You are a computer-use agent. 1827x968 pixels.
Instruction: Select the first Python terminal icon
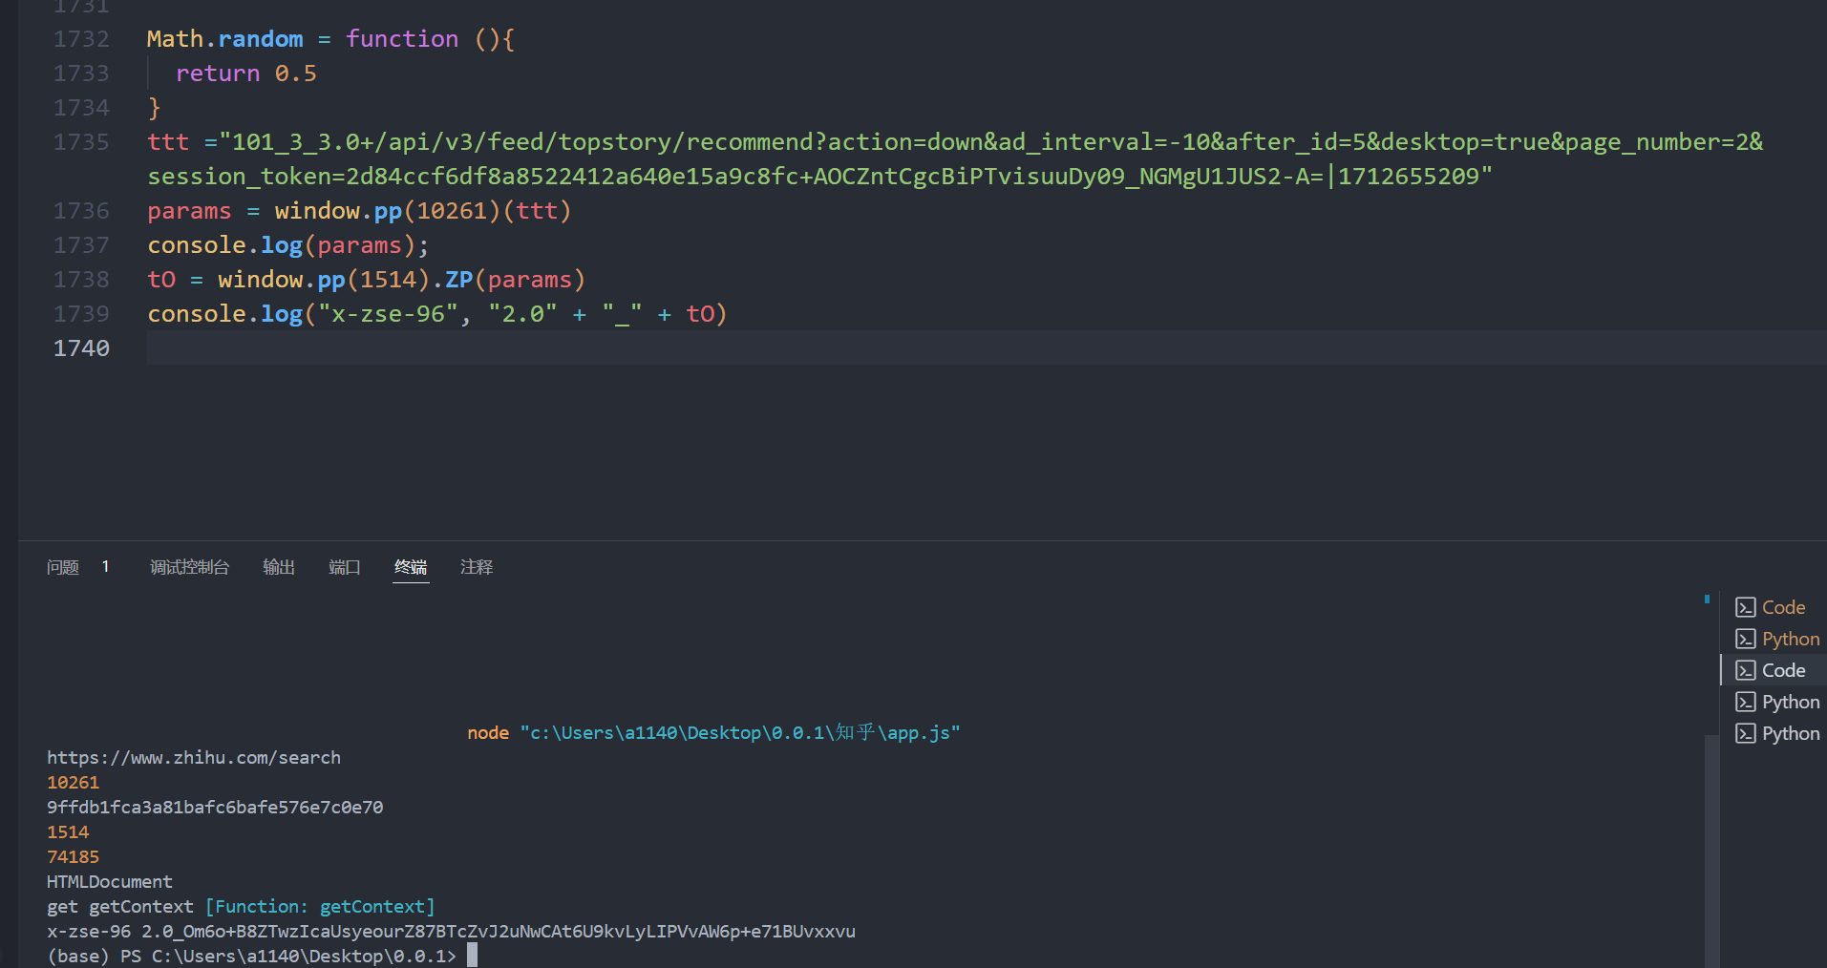pos(1745,639)
